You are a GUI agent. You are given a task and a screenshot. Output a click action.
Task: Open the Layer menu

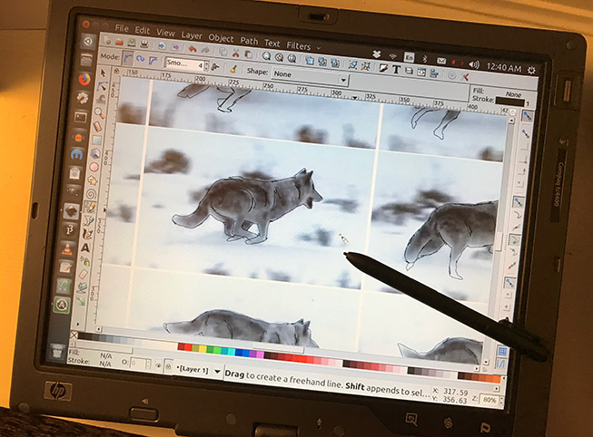tap(192, 35)
